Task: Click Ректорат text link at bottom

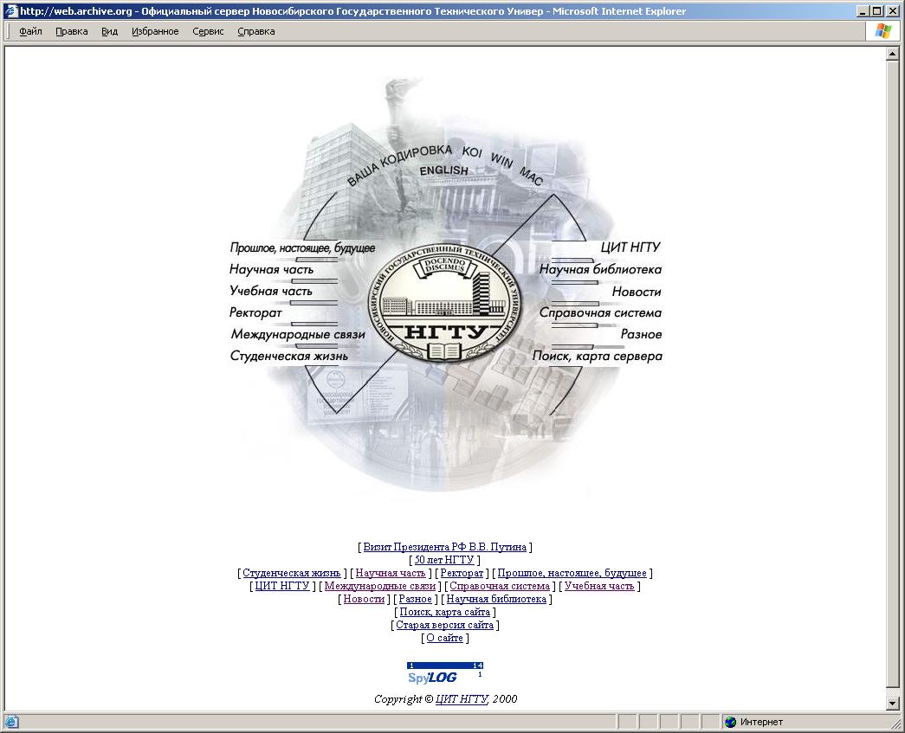Action: (462, 573)
